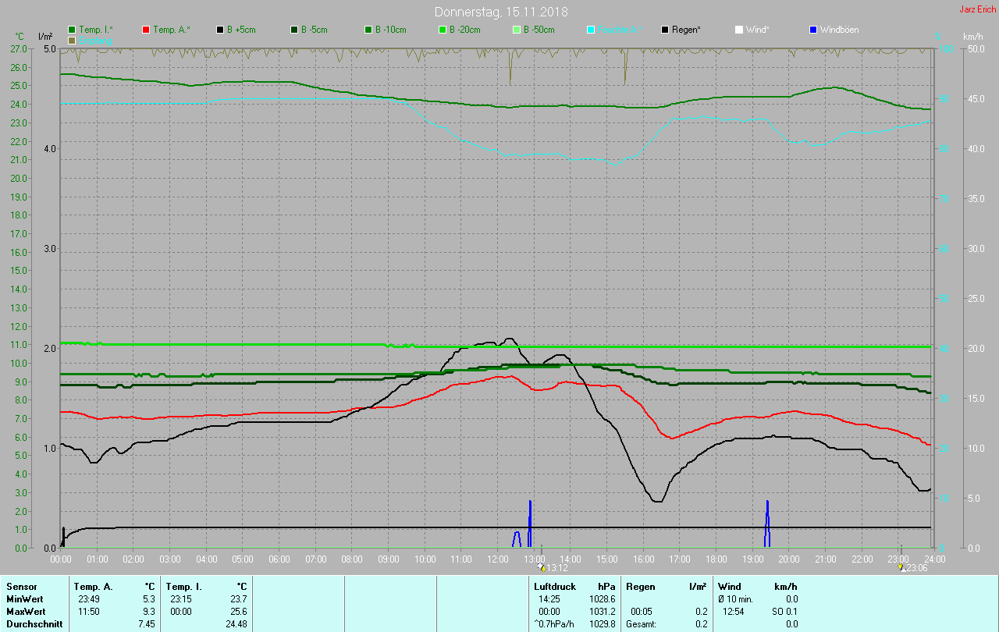The width and height of the screenshot is (999, 632).
Task: Click the 13:12 marker below the time axis
Action: (x=552, y=568)
